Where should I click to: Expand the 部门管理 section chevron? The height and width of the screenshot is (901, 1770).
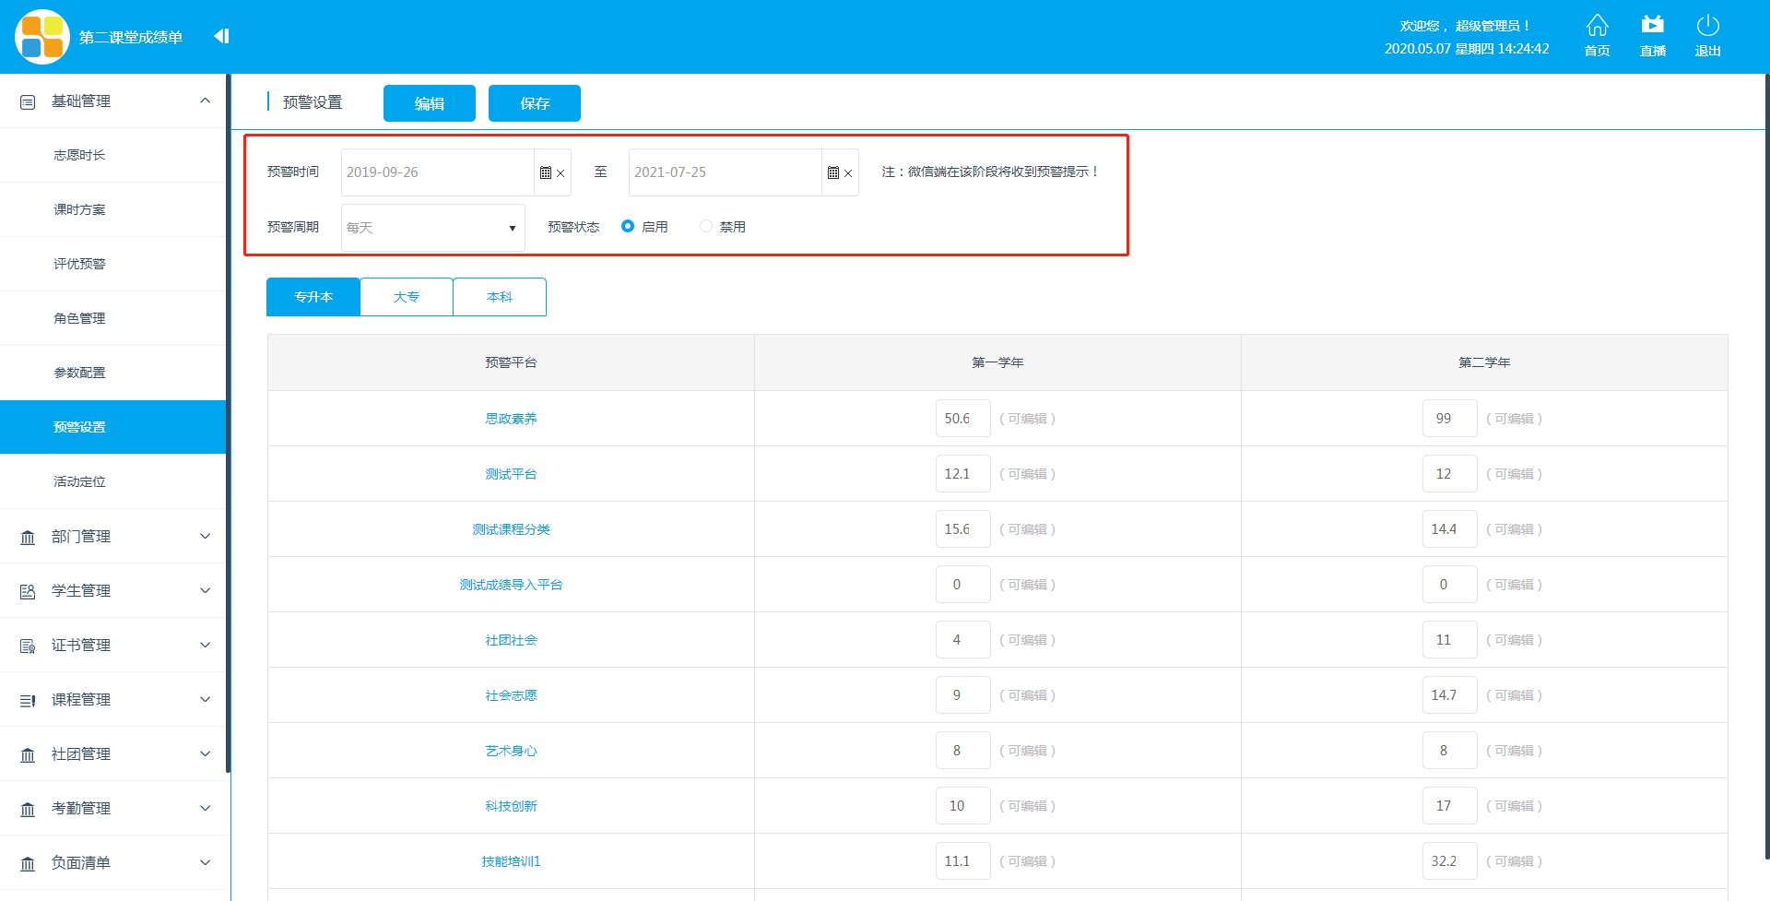click(x=205, y=536)
